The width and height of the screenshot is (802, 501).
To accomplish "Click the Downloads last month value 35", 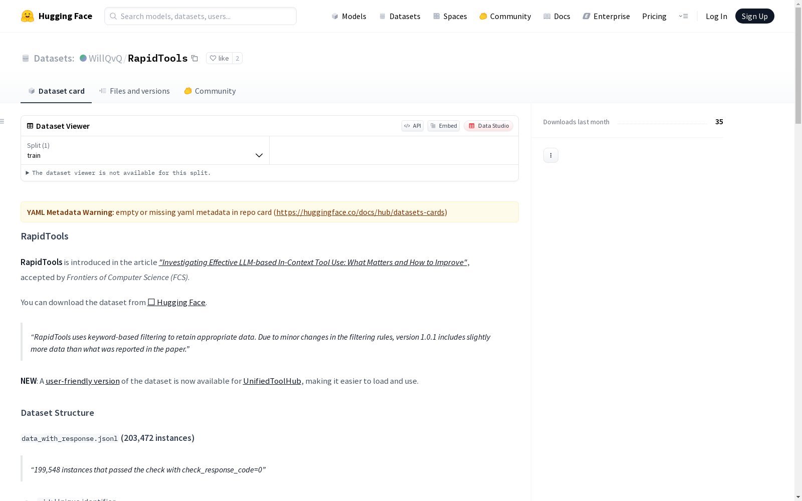I will (719, 122).
